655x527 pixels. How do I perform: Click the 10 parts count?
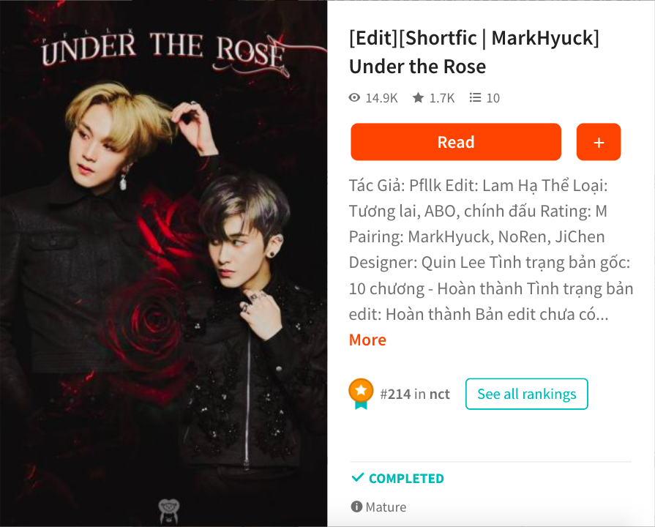coord(493,98)
